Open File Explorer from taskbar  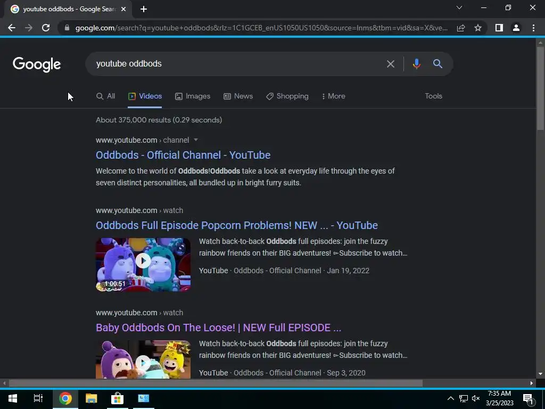pos(92,398)
